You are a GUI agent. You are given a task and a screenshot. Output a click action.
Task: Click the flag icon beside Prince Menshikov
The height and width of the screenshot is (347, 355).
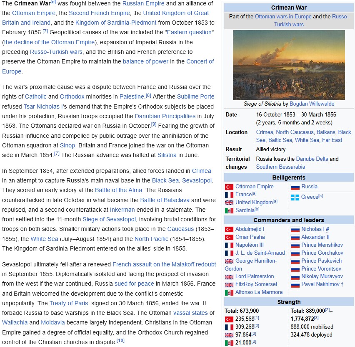click(295, 246)
